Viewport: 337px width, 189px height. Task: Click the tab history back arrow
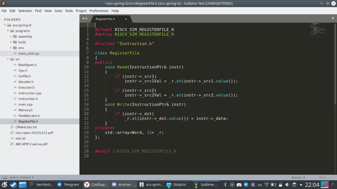click(x=83, y=18)
